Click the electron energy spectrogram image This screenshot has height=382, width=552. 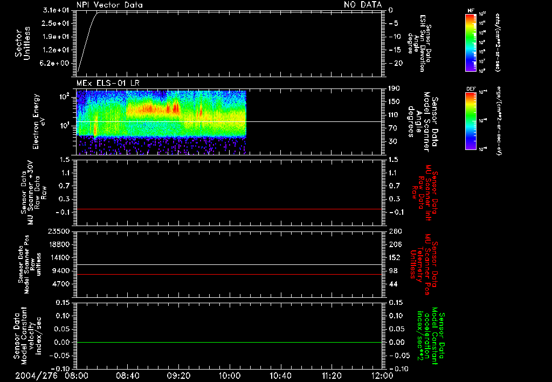tap(161, 122)
